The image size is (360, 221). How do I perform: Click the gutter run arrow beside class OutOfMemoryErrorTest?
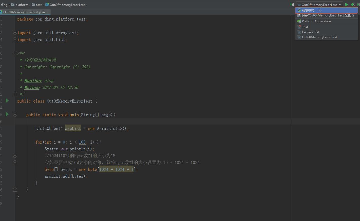7,101
